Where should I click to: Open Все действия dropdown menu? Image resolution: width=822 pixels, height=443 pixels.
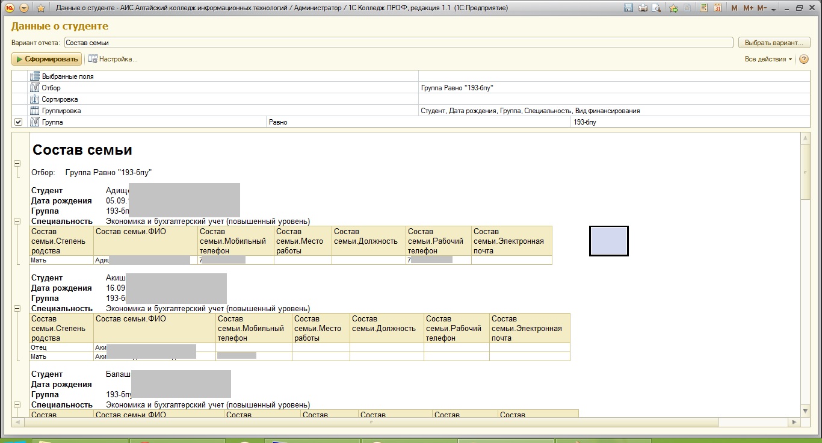(x=768, y=59)
